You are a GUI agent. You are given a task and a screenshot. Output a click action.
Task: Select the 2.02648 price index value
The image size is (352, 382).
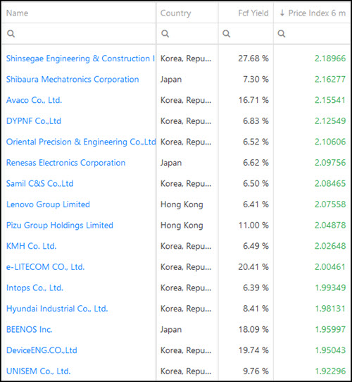tap(330, 246)
